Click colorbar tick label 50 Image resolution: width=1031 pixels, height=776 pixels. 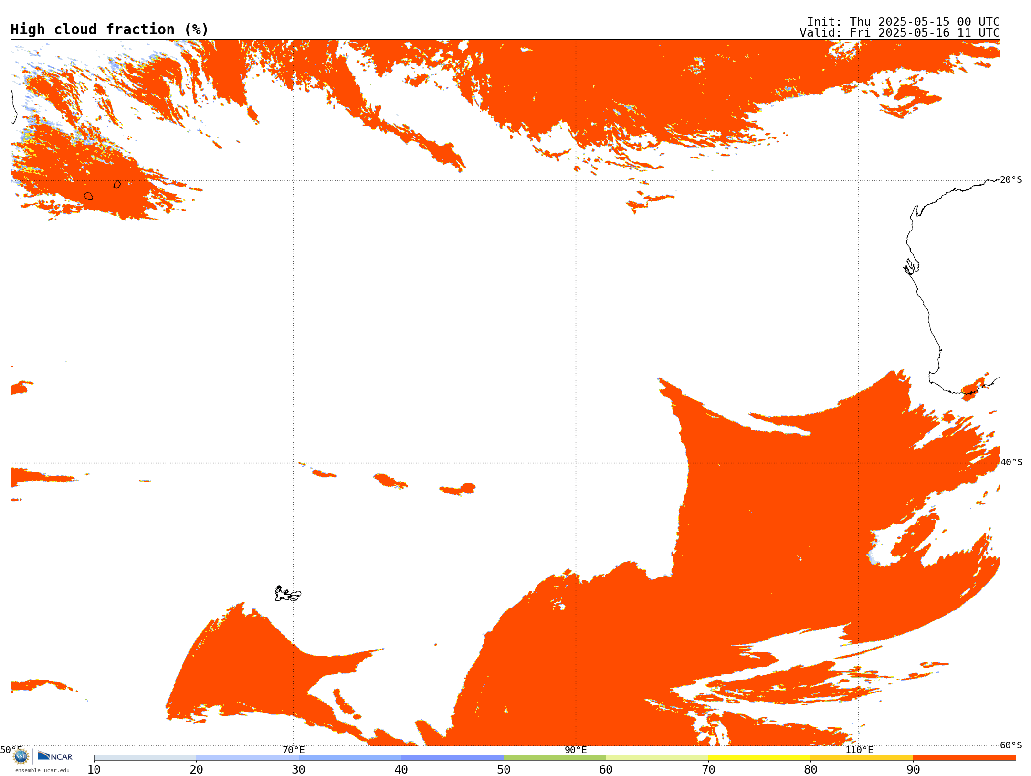(504, 770)
